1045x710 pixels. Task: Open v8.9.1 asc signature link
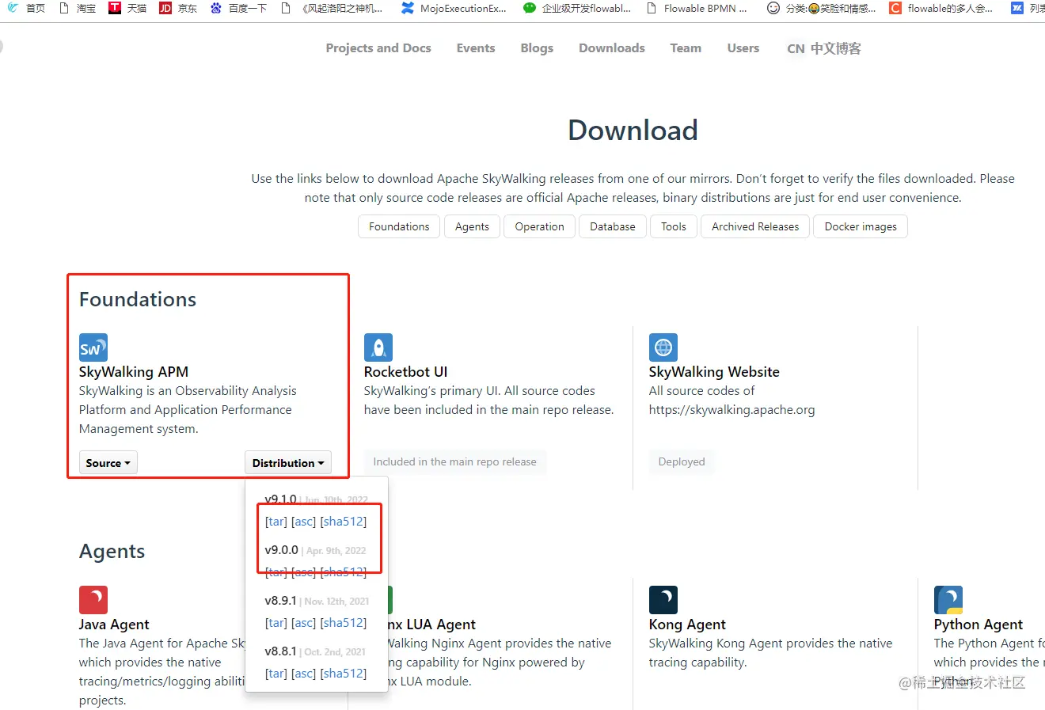303,623
